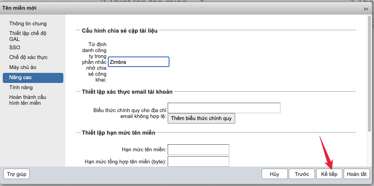Image resolution: width=374 pixels, height=186 pixels.
Task: Open help with the Trợ giúp button
Action: [x=16, y=174]
